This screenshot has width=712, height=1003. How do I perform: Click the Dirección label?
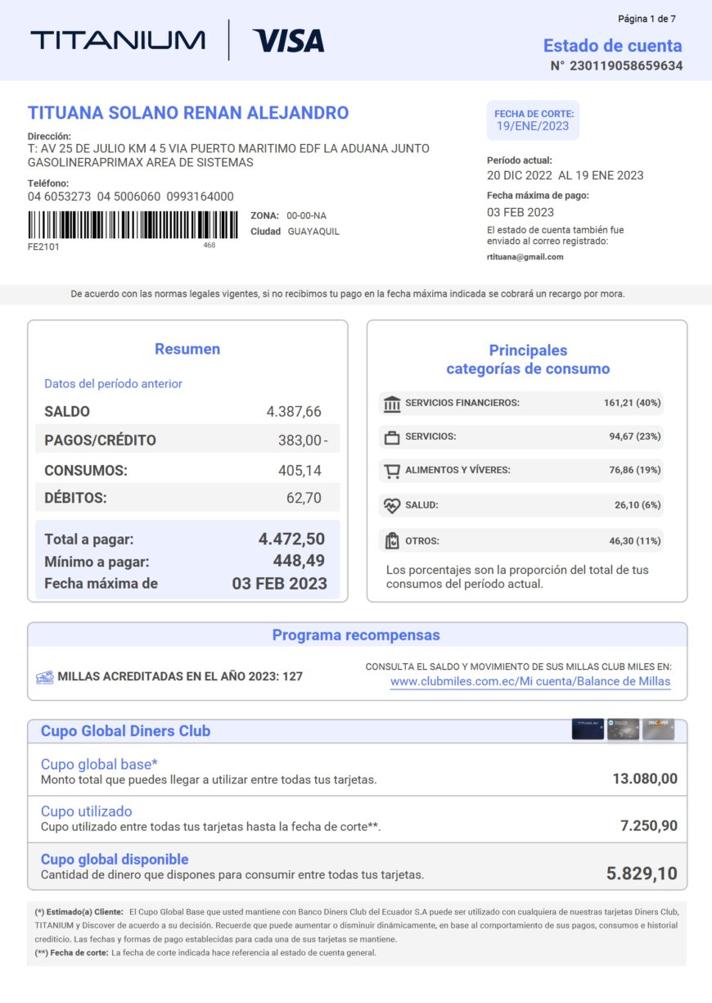49,136
